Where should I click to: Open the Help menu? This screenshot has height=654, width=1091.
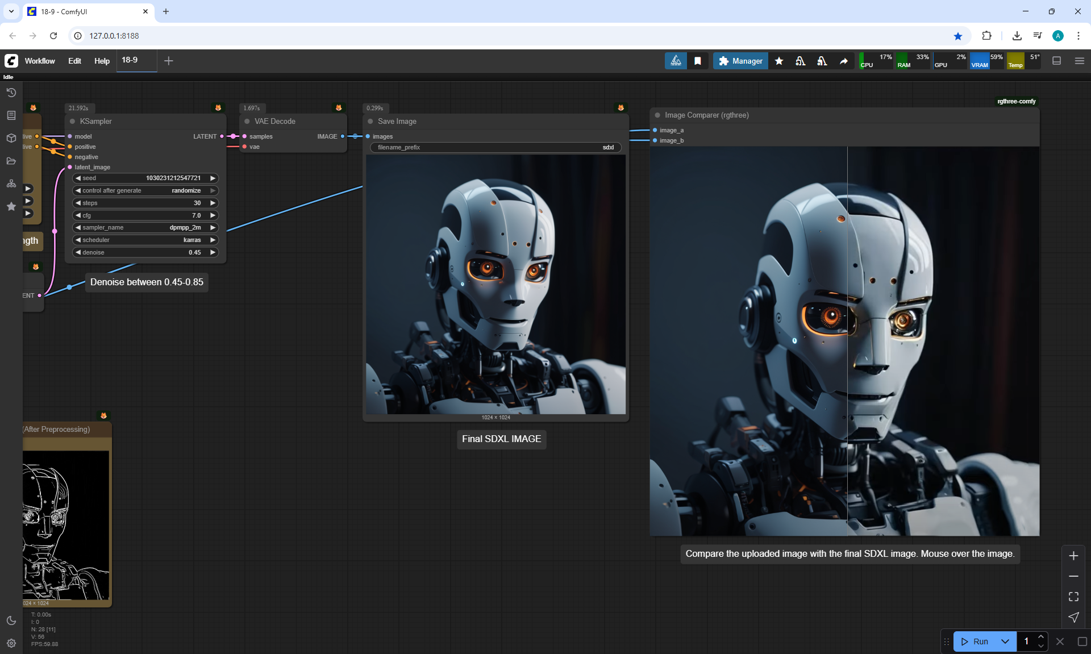click(102, 61)
